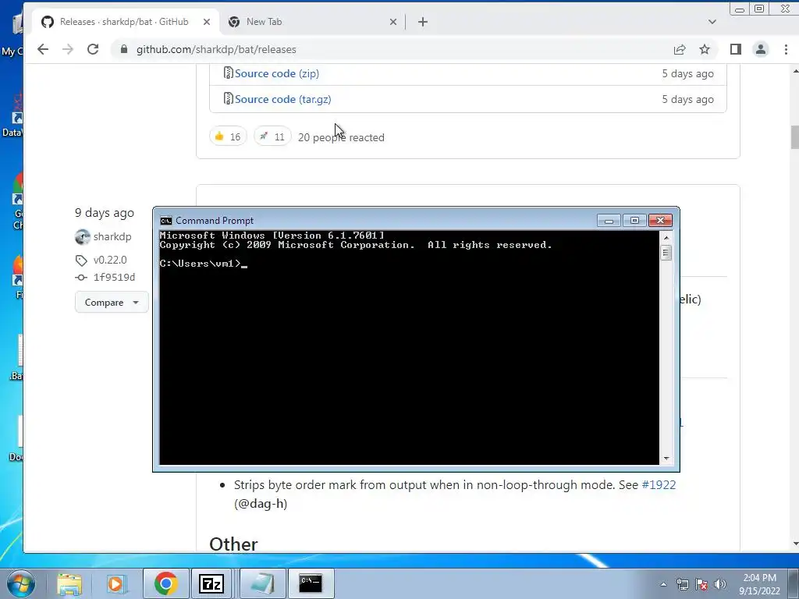The height and width of the screenshot is (599, 799).
Task: Open Chrome's three-dot menu
Action: (x=786, y=49)
